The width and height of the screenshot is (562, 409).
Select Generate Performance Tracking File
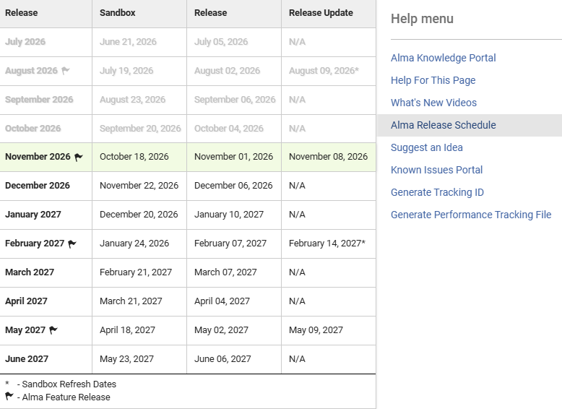coord(471,215)
